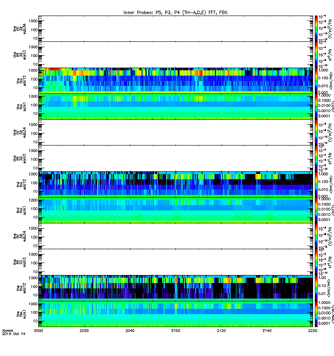This screenshot has height=356, width=334.
Task: Click the "tha fbk scm1" y-axis label
Action: click(x=21, y=106)
